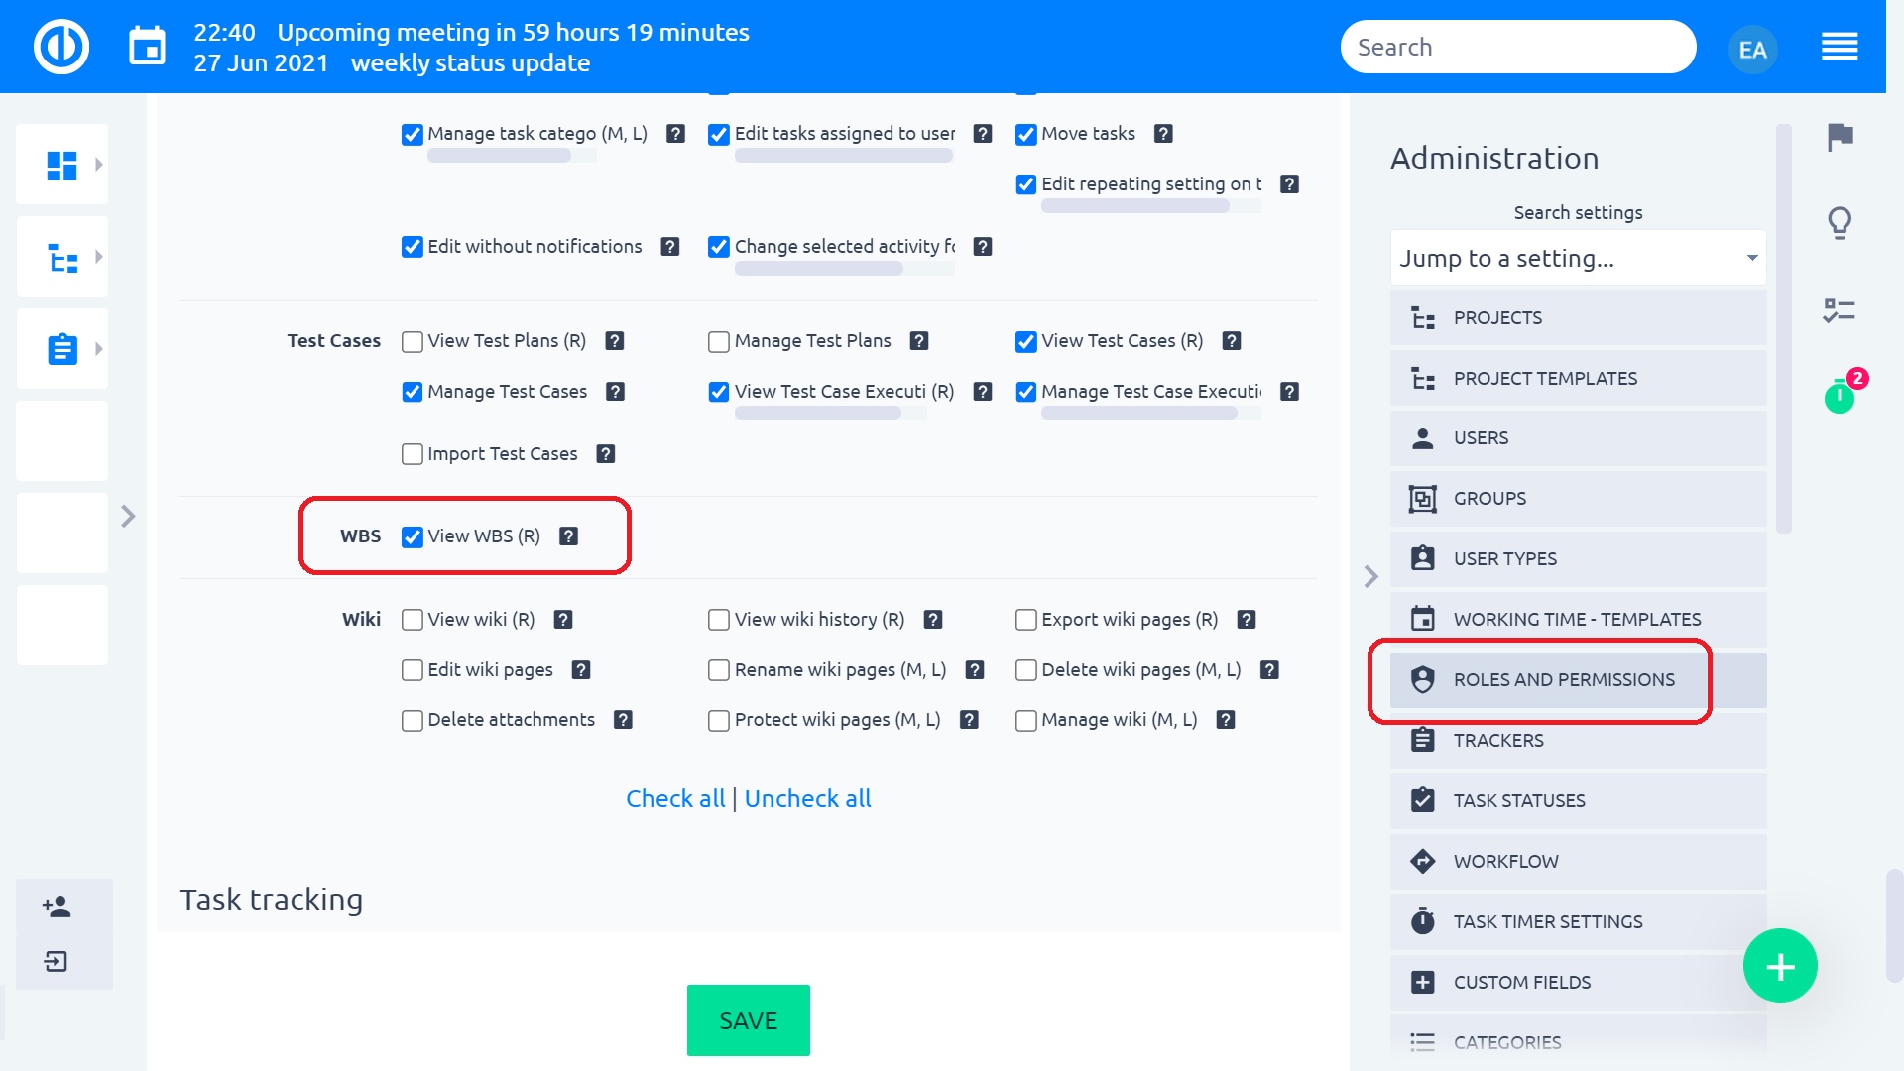
Task: Open ROLES AND PERMISSIONS settings
Action: click(x=1564, y=680)
